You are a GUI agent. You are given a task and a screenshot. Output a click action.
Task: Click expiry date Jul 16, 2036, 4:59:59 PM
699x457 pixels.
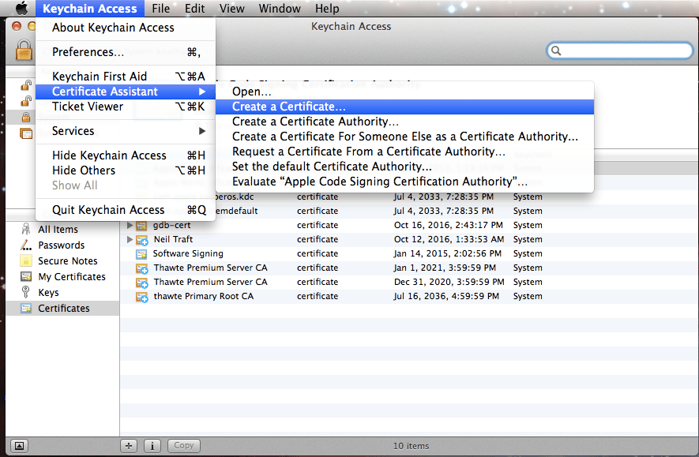446,296
